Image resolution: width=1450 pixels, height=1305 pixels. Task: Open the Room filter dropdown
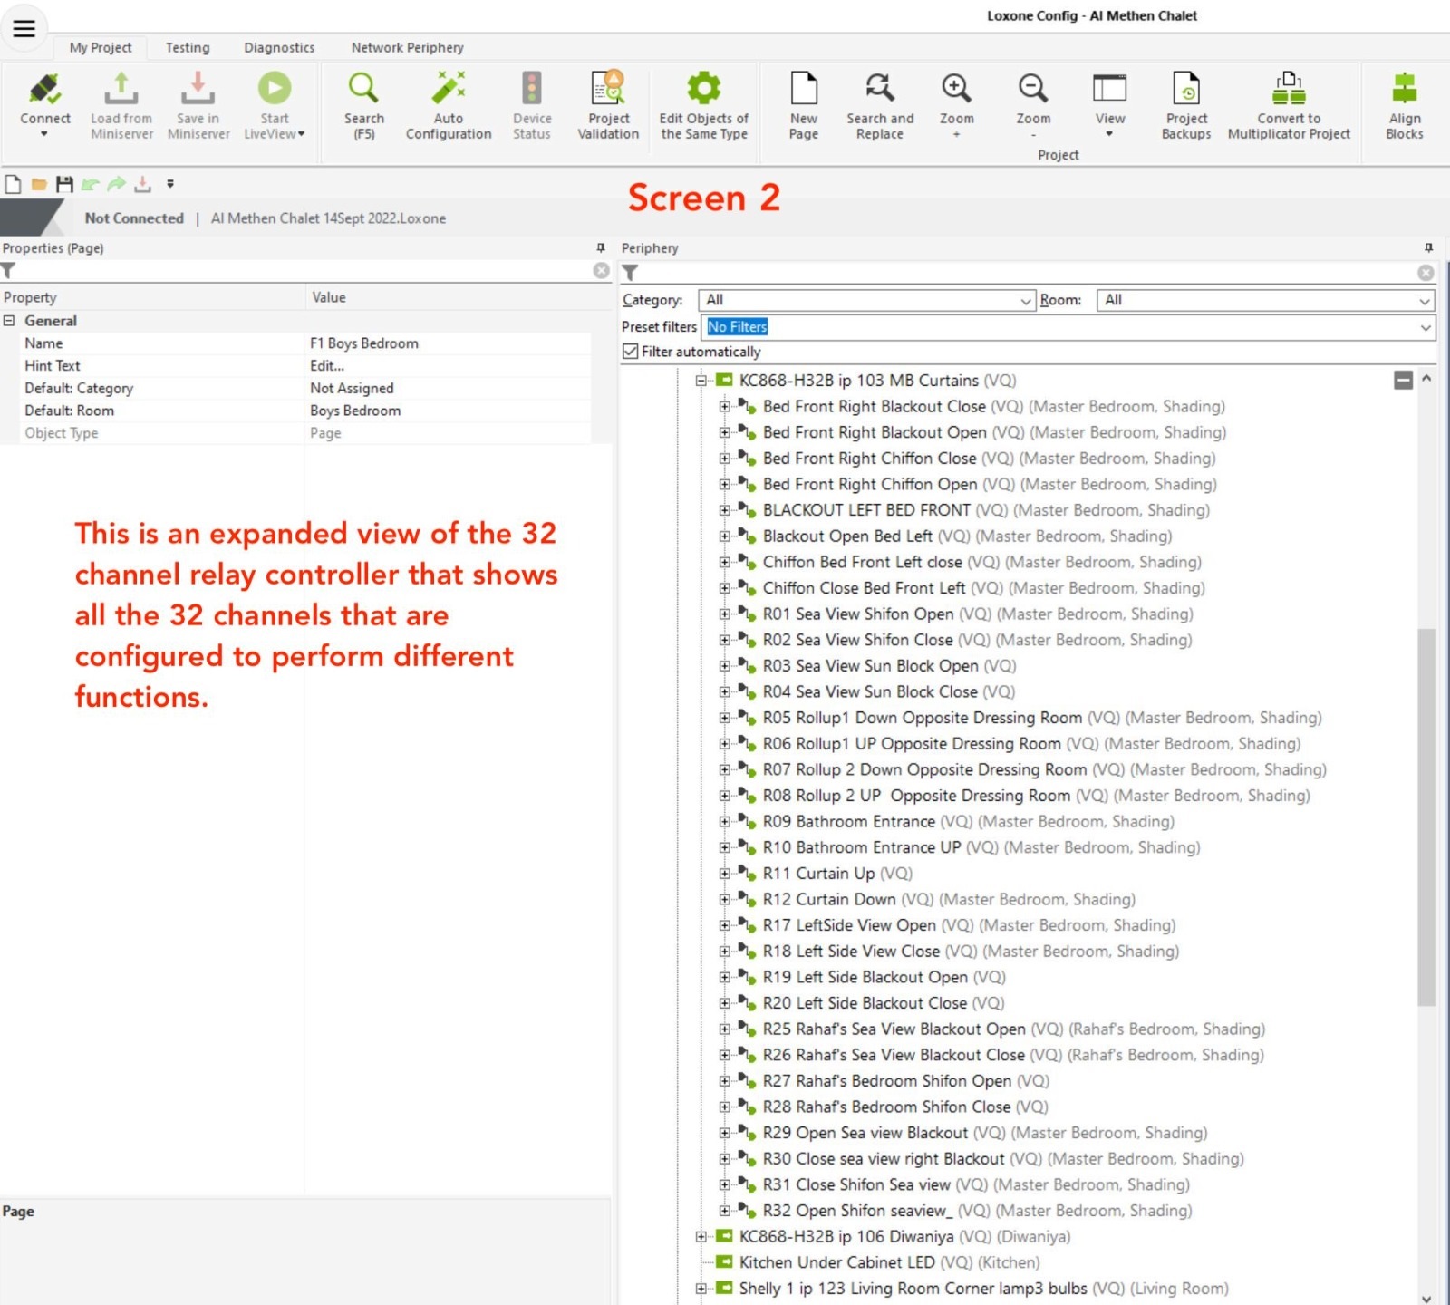point(1424,301)
